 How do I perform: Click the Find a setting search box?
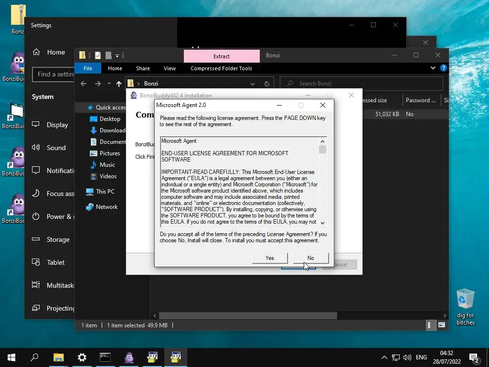53,74
